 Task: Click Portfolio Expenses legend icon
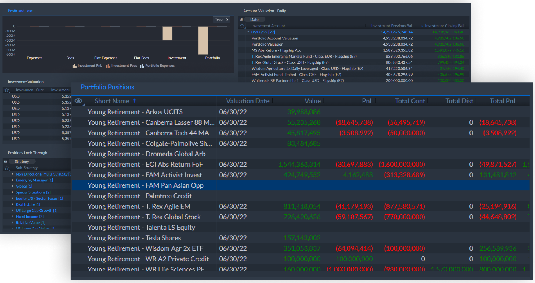pos(142,66)
